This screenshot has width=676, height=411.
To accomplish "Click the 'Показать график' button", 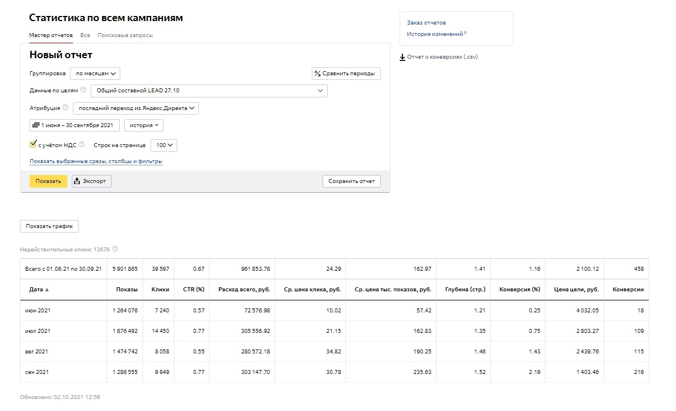I will pyautogui.click(x=50, y=226).
